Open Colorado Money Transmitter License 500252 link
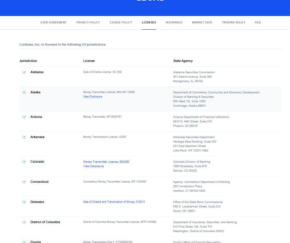 [x=106, y=162]
